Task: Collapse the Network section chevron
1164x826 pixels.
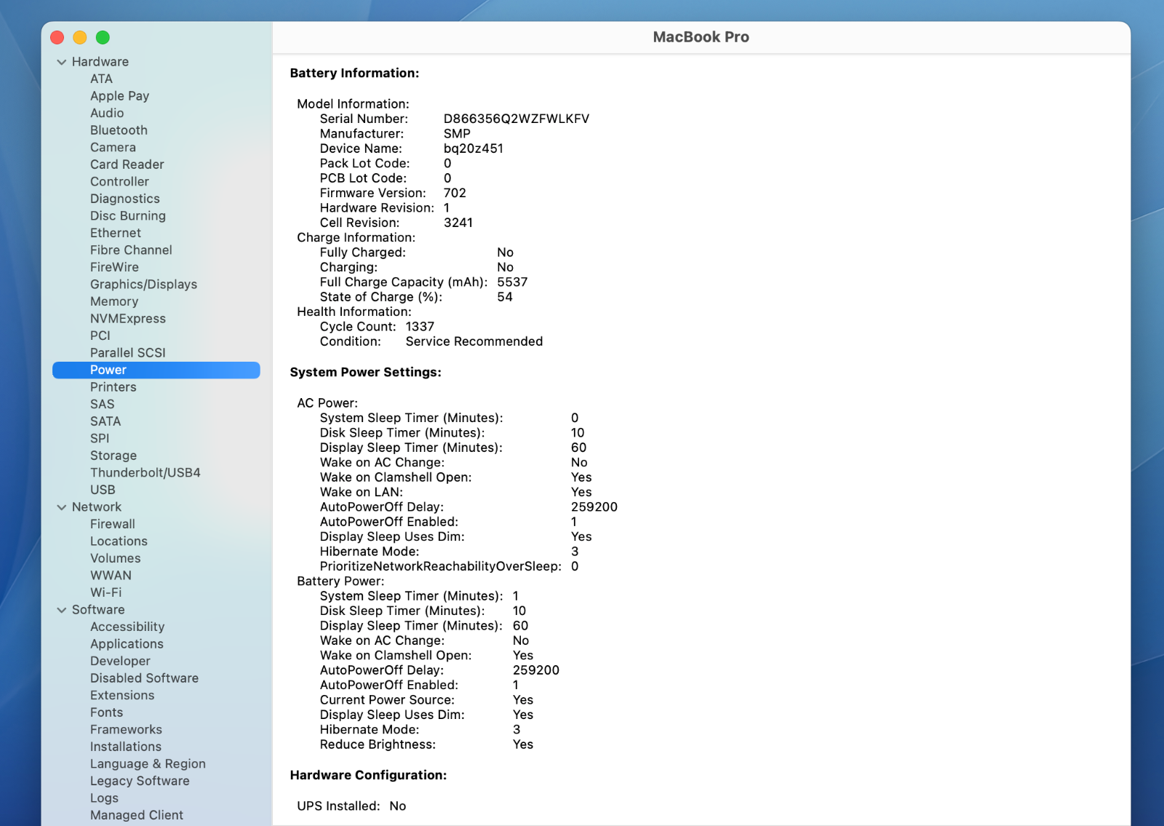Action: click(62, 507)
